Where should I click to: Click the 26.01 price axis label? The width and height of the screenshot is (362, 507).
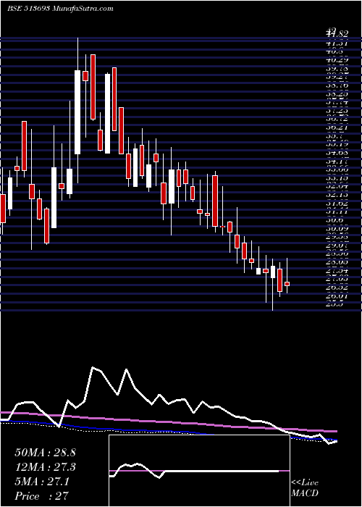pyautogui.click(x=337, y=296)
